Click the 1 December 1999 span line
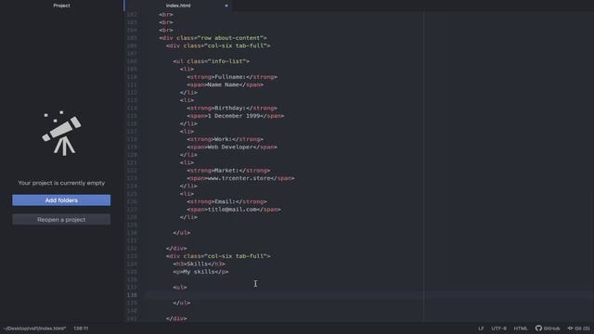Viewport: 594px width, 334px height. coord(235,116)
